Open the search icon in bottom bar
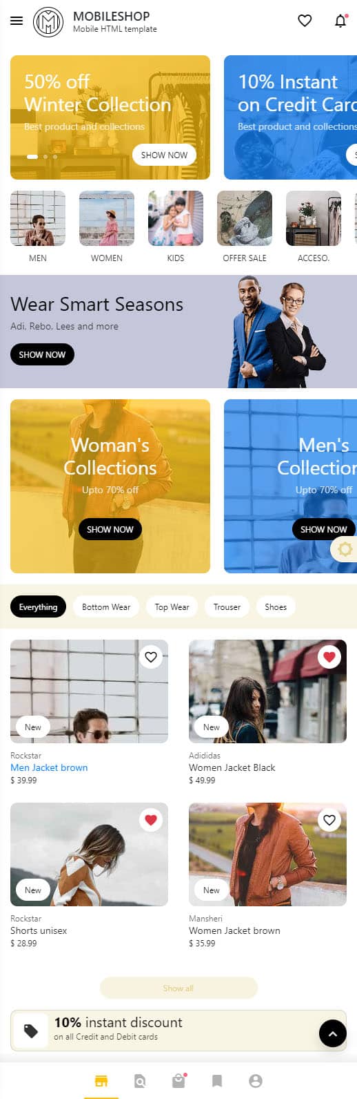 [x=140, y=1081]
